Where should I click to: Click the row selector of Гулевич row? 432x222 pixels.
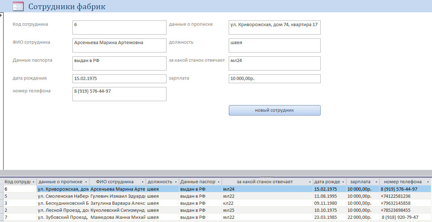pos(2,196)
